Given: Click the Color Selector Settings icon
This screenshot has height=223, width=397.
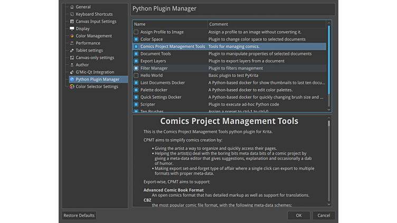Looking at the screenshot, I should (x=72, y=86).
